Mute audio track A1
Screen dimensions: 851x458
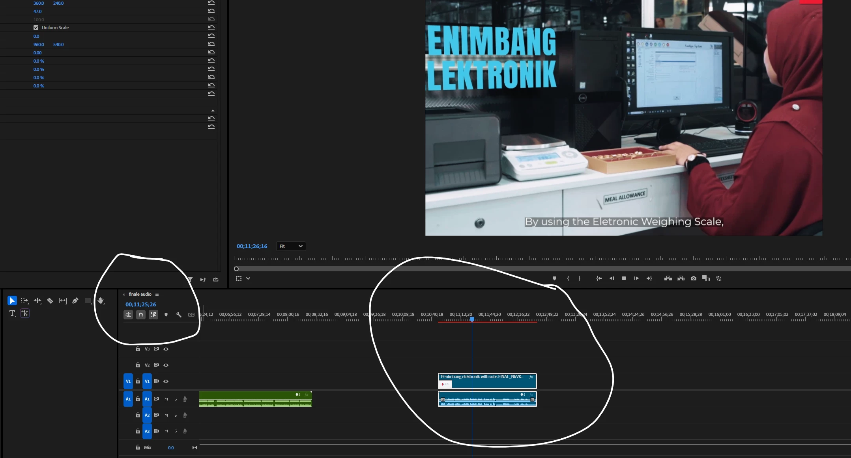coord(166,399)
